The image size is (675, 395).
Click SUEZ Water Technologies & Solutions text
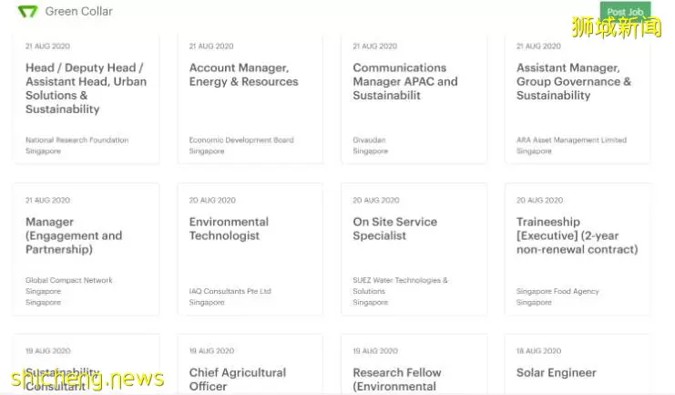pos(400,286)
